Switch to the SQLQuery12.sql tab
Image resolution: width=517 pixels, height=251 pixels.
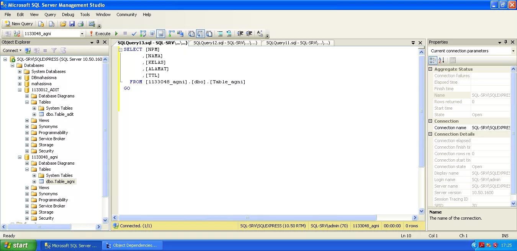tap(225, 43)
